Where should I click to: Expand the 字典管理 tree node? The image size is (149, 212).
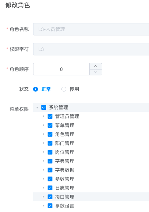point(43,161)
